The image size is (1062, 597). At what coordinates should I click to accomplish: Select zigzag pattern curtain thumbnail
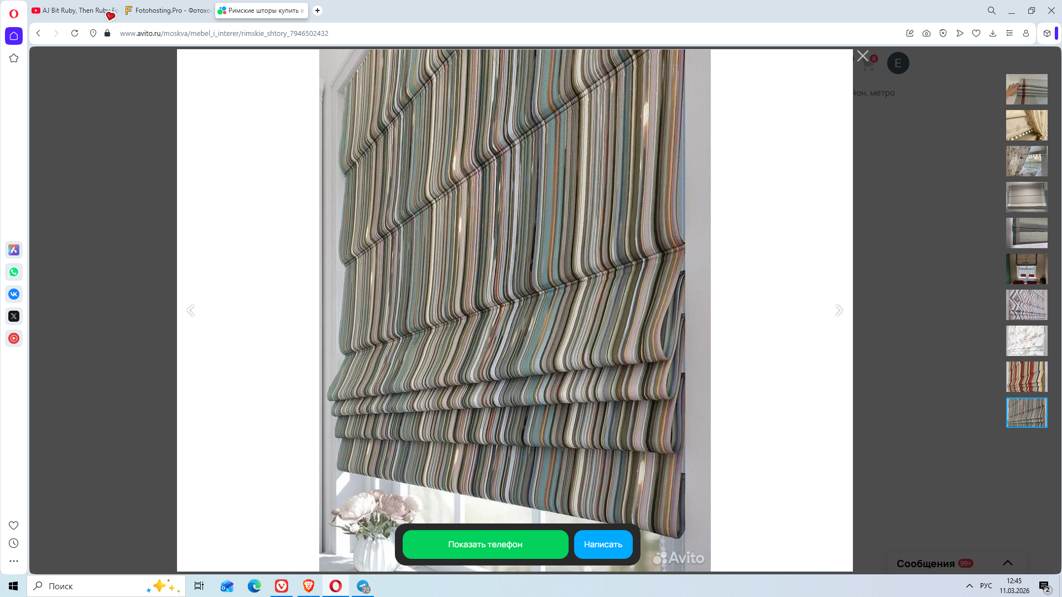click(x=1027, y=305)
